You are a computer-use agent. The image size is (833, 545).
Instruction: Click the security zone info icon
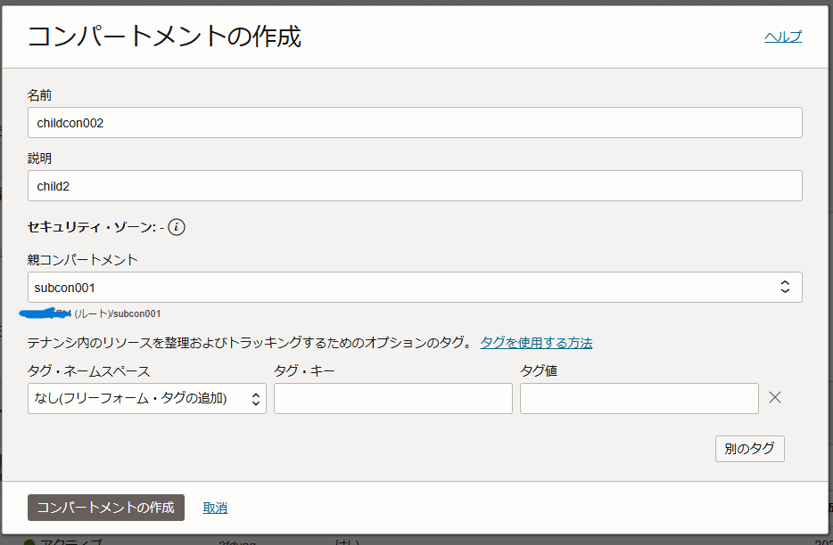point(177,227)
